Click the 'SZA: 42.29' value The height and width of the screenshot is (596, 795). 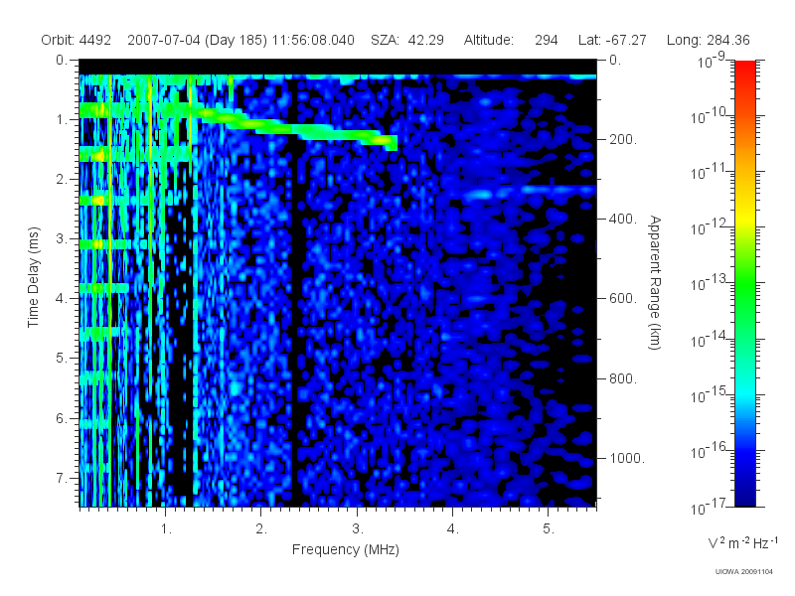point(407,40)
